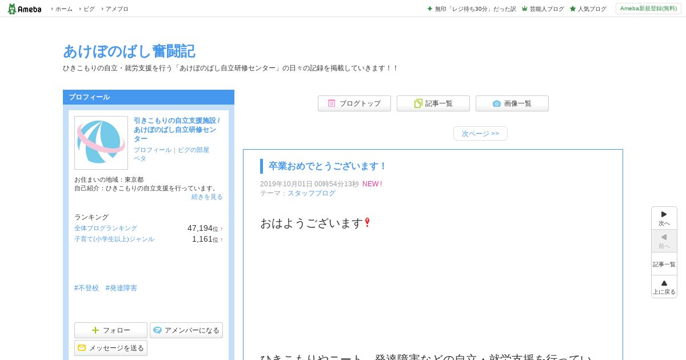Open the ホーム menu link

(x=63, y=9)
